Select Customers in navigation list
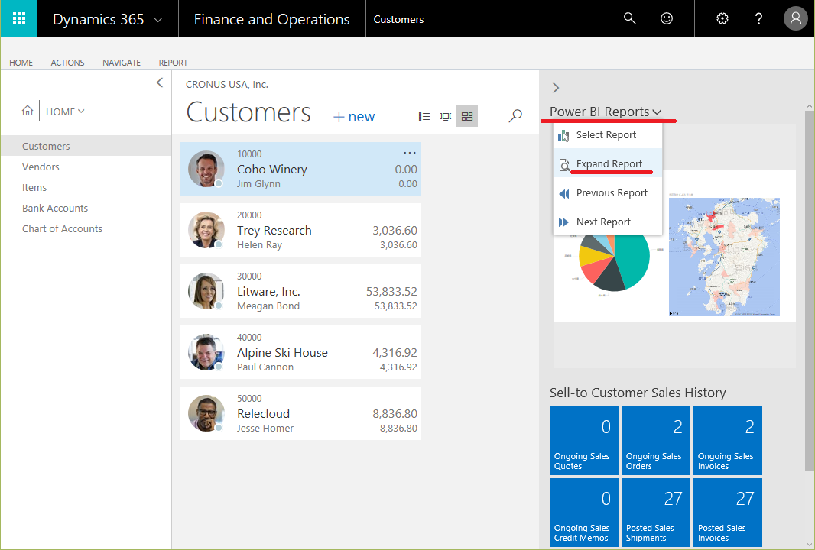 click(x=86, y=146)
